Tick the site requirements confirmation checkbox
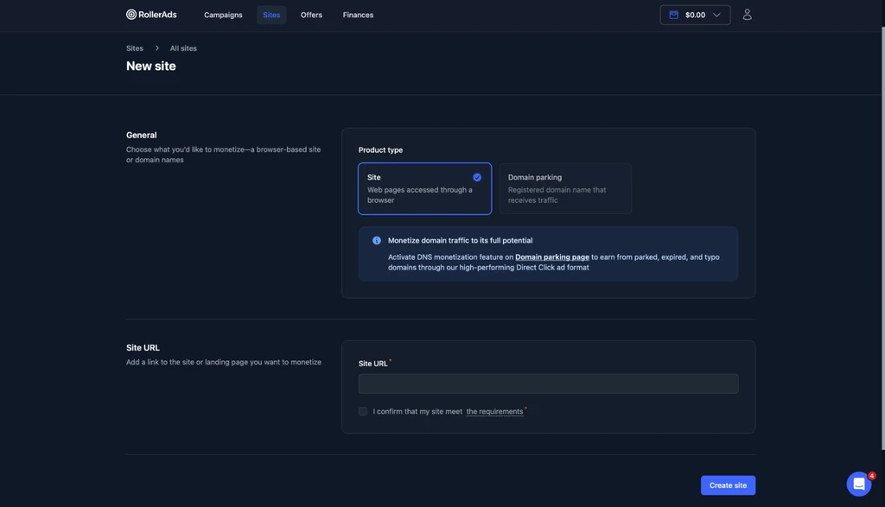This screenshot has height=507, width=885. (362, 411)
